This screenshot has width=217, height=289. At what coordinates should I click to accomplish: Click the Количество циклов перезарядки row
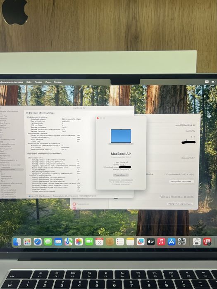48,145
